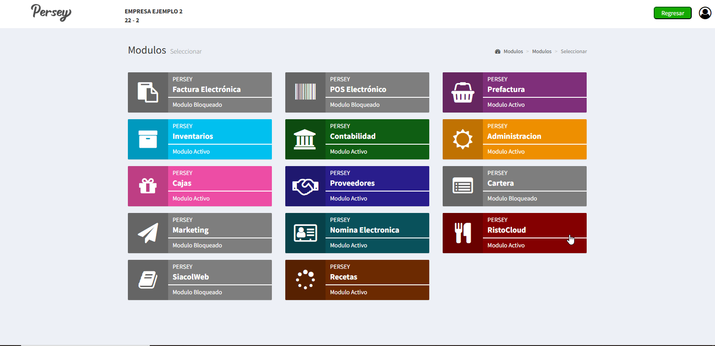Viewport: 715px width, 346px height.
Task: Click the RistoCloud fork and knife icon
Action: click(463, 233)
